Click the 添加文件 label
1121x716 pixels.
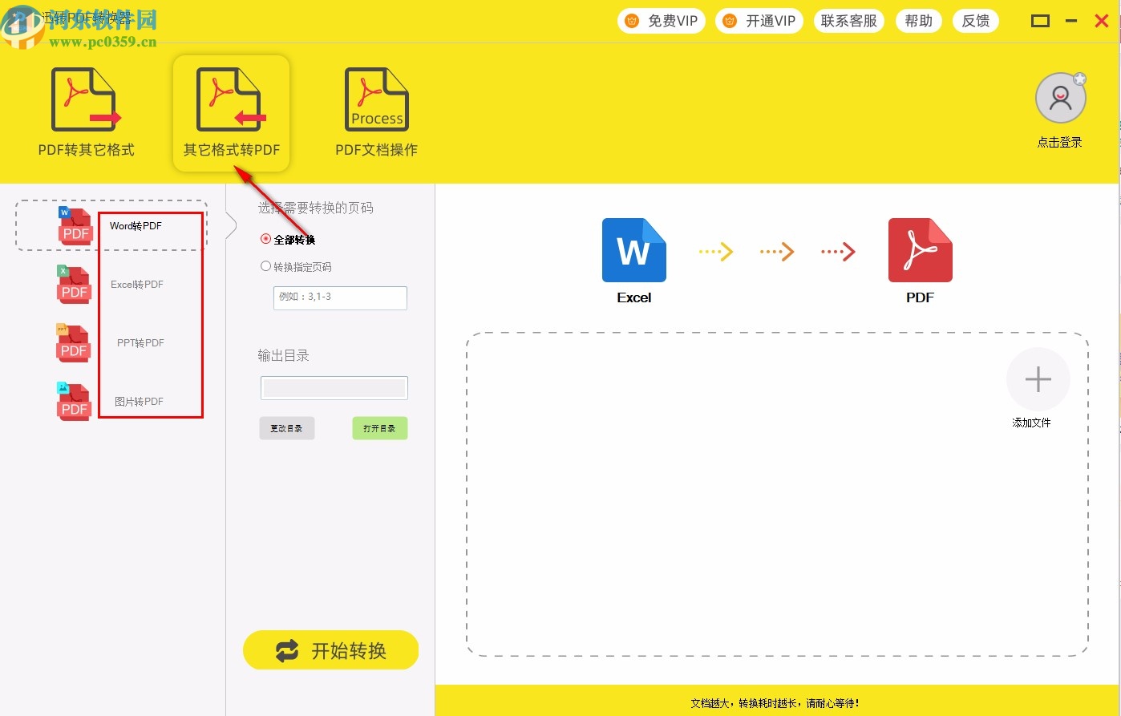click(x=1032, y=423)
